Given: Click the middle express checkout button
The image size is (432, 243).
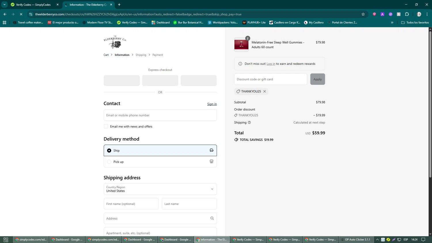Looking at the screenshot, I should coord(160,80).
